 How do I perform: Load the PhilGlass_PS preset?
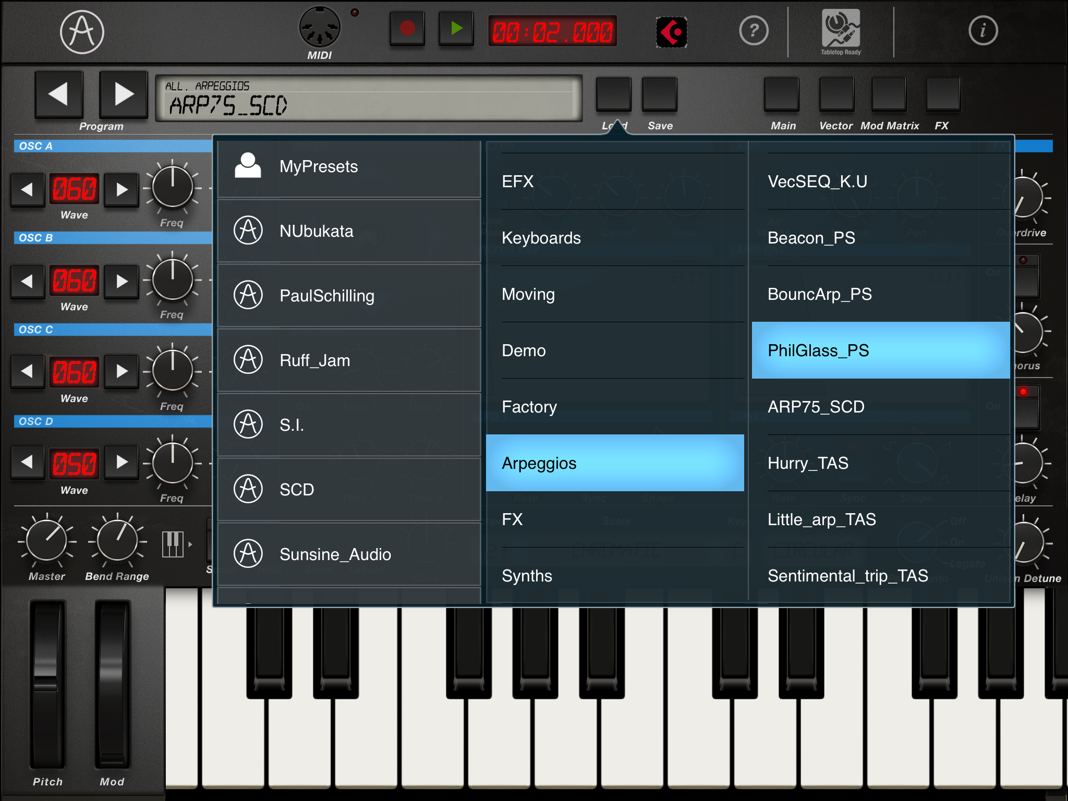pyautogui.click(x=881, y=350)
